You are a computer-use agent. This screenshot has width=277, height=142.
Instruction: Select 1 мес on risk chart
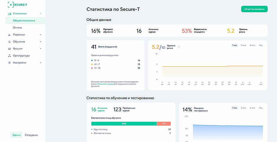click(235, 45)
